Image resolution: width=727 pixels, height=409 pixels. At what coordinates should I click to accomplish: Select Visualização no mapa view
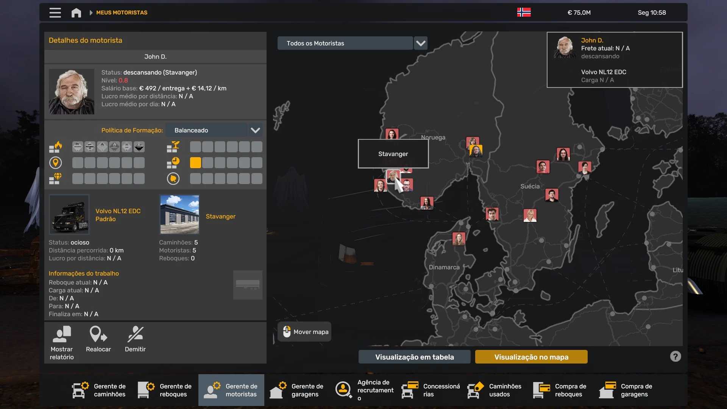pyautogui.click(x=531, y=357)
